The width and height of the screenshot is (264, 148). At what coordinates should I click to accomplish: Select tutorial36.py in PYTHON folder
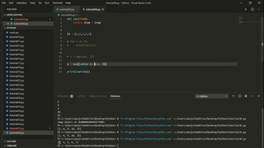[28, 133]
